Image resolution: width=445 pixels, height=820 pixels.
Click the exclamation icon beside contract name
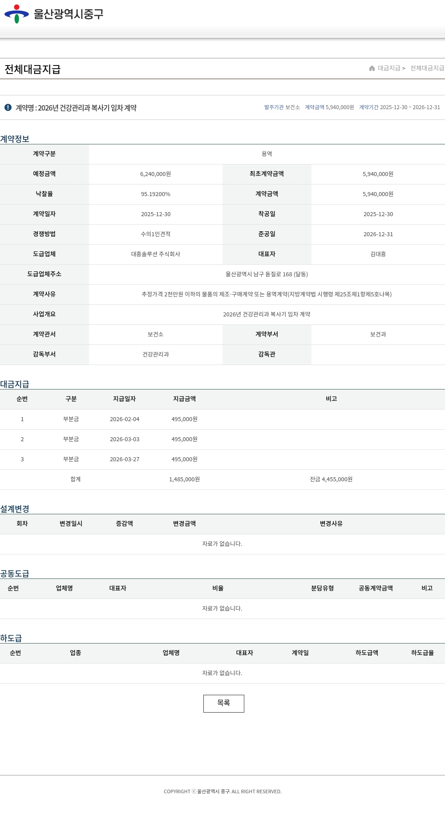point(8,107)
